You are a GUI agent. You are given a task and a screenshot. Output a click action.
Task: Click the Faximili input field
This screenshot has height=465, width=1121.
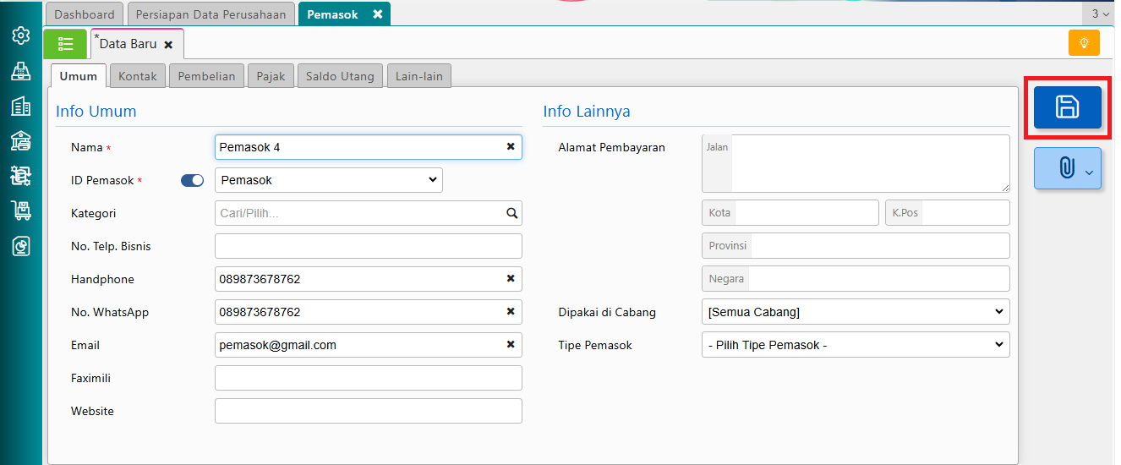(369, 378)
